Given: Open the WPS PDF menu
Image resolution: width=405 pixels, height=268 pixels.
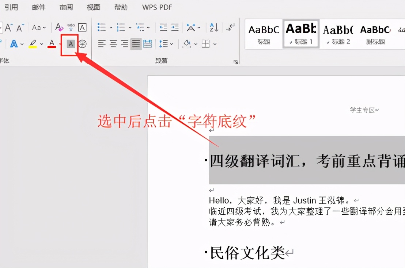Looking at the screenshot, I should coord(156,7).
